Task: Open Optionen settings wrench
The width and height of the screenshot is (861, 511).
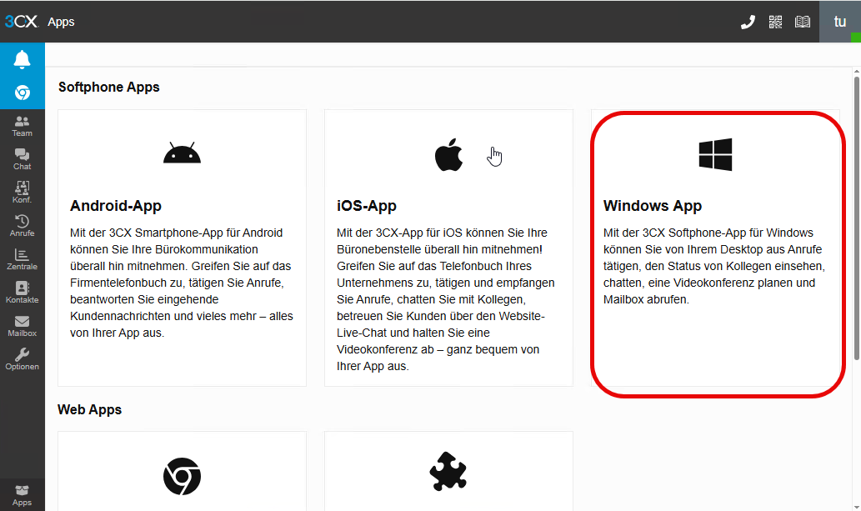Action: click(22, 359)
